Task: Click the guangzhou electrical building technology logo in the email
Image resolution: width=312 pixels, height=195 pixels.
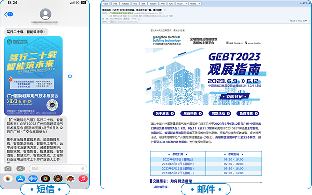Action: [x=166, y=40]
